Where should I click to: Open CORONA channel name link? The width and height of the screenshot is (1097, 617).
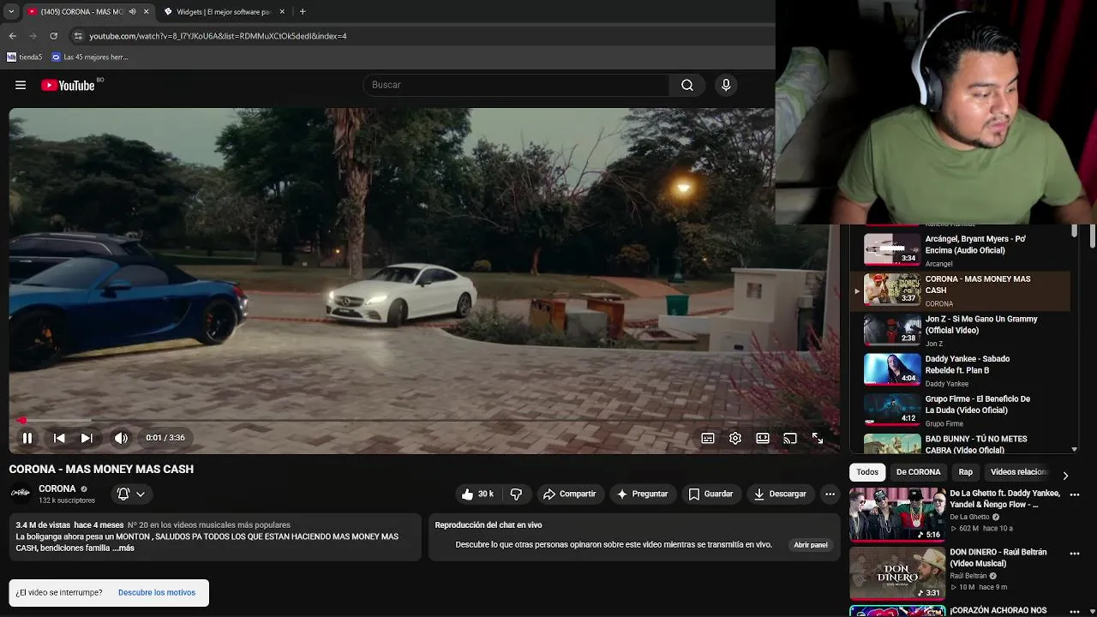57,488
